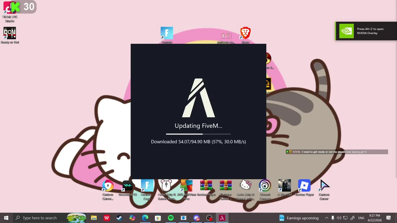The image size is (397, 223).
Task: Open Custom Cursor shortcut with round shield icon
Action: pos(108,190)
